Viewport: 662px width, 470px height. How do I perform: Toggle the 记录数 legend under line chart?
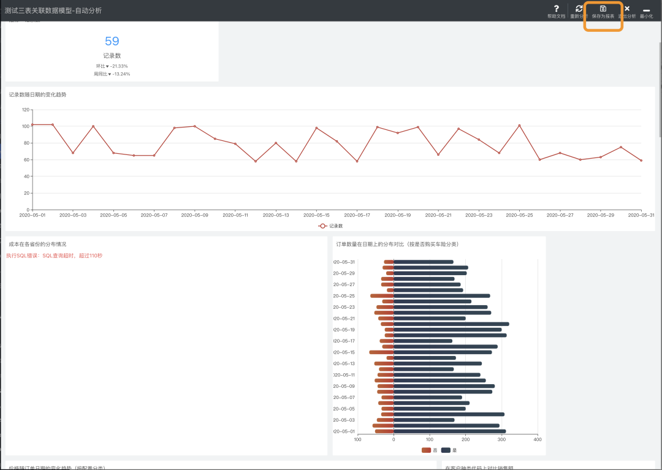point(330,226)
